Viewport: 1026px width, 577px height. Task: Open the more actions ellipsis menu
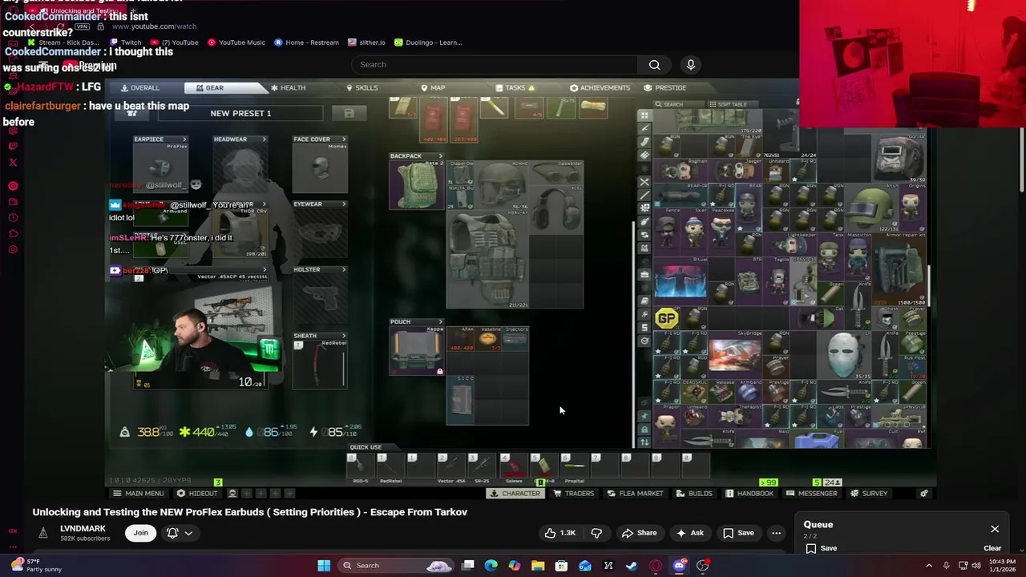[x=776, y=533]
